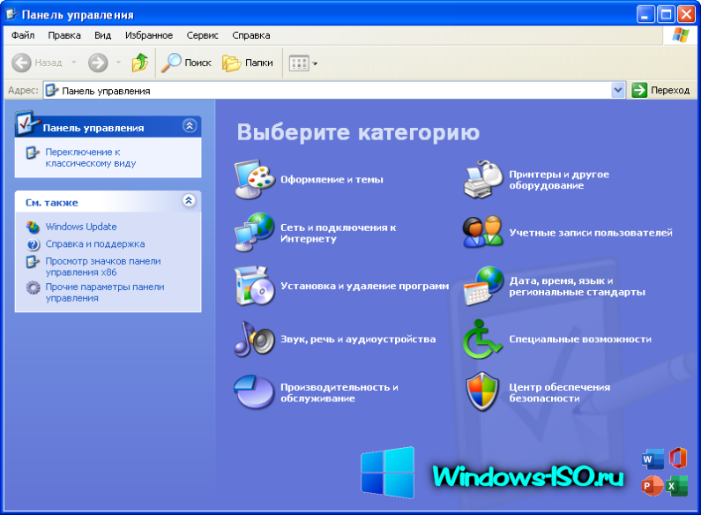The image size is (701, 515).
Task: Click Принтеры и другое оборудование label
Action: click(559, 180)
